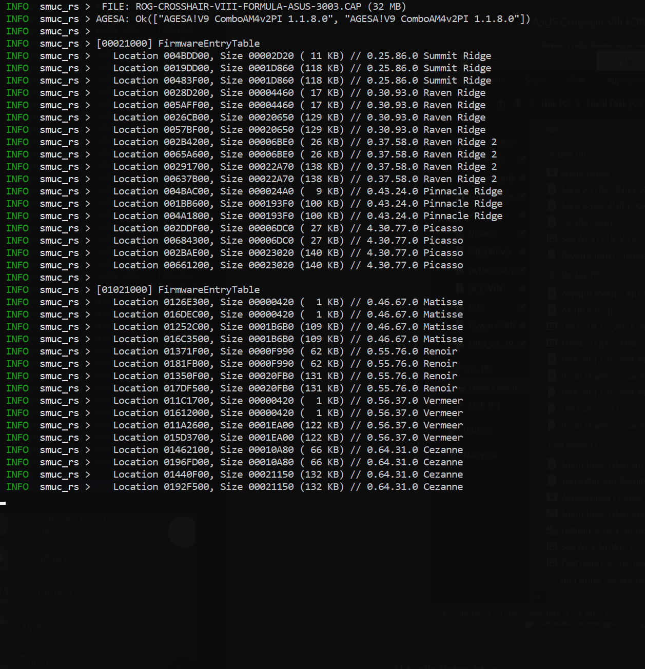This screenshot has height=669, width=645.
Task: Select ARTBOOK.zip in the Explorer file list
Action: tap(588, 310)
